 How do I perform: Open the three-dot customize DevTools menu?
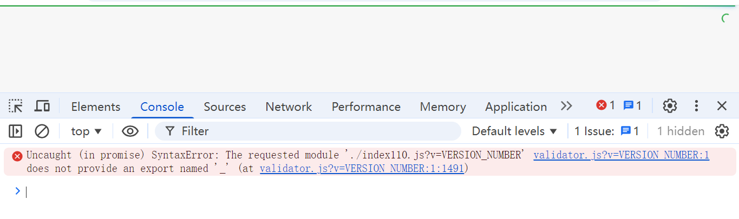[x=697, y=106]
